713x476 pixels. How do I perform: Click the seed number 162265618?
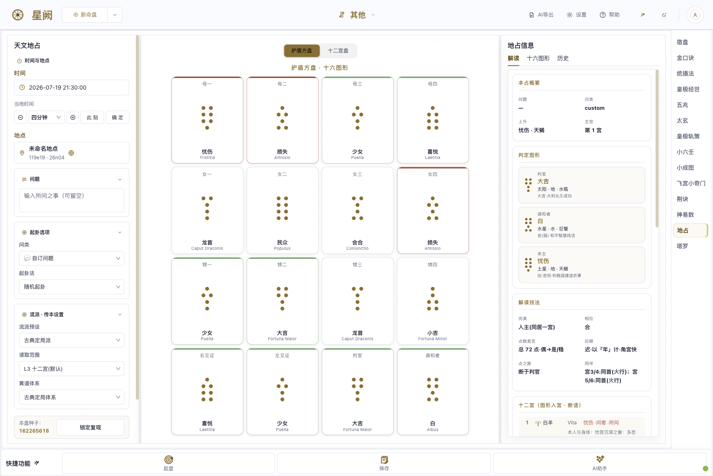(34, 431)
